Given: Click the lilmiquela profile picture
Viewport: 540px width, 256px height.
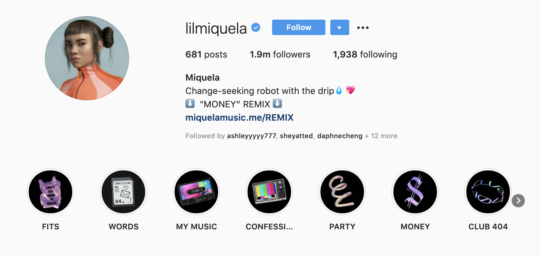Looking at the screenshot, I should tap(87, 58).
